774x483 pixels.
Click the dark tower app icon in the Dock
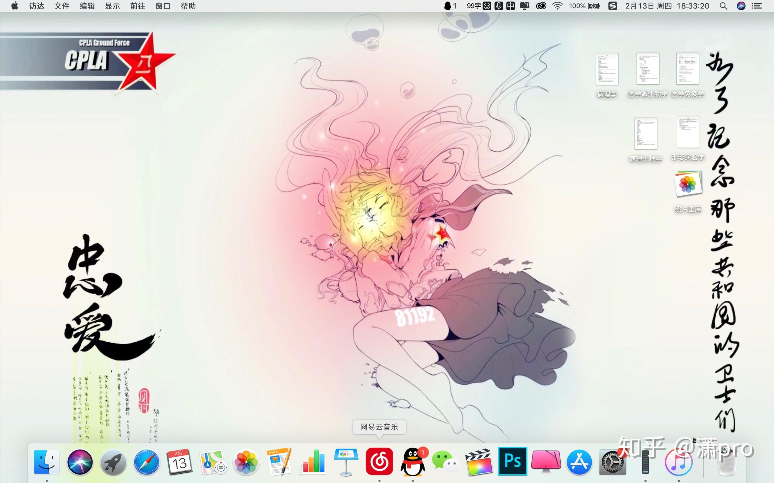[x=646, y=462]
